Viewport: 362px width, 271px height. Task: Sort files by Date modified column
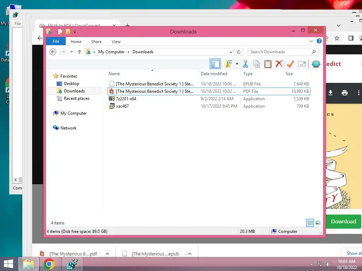pyautogui.click(x=214, y=73)
